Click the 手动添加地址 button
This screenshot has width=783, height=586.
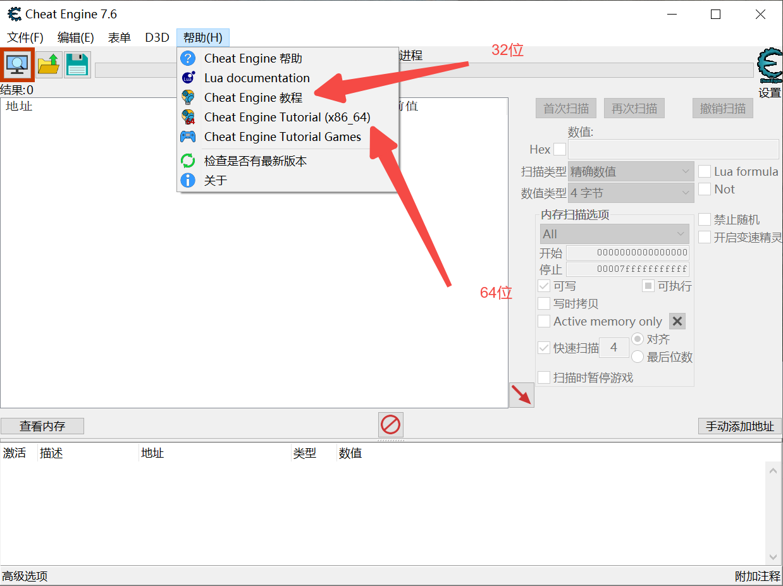pos(740,426)
